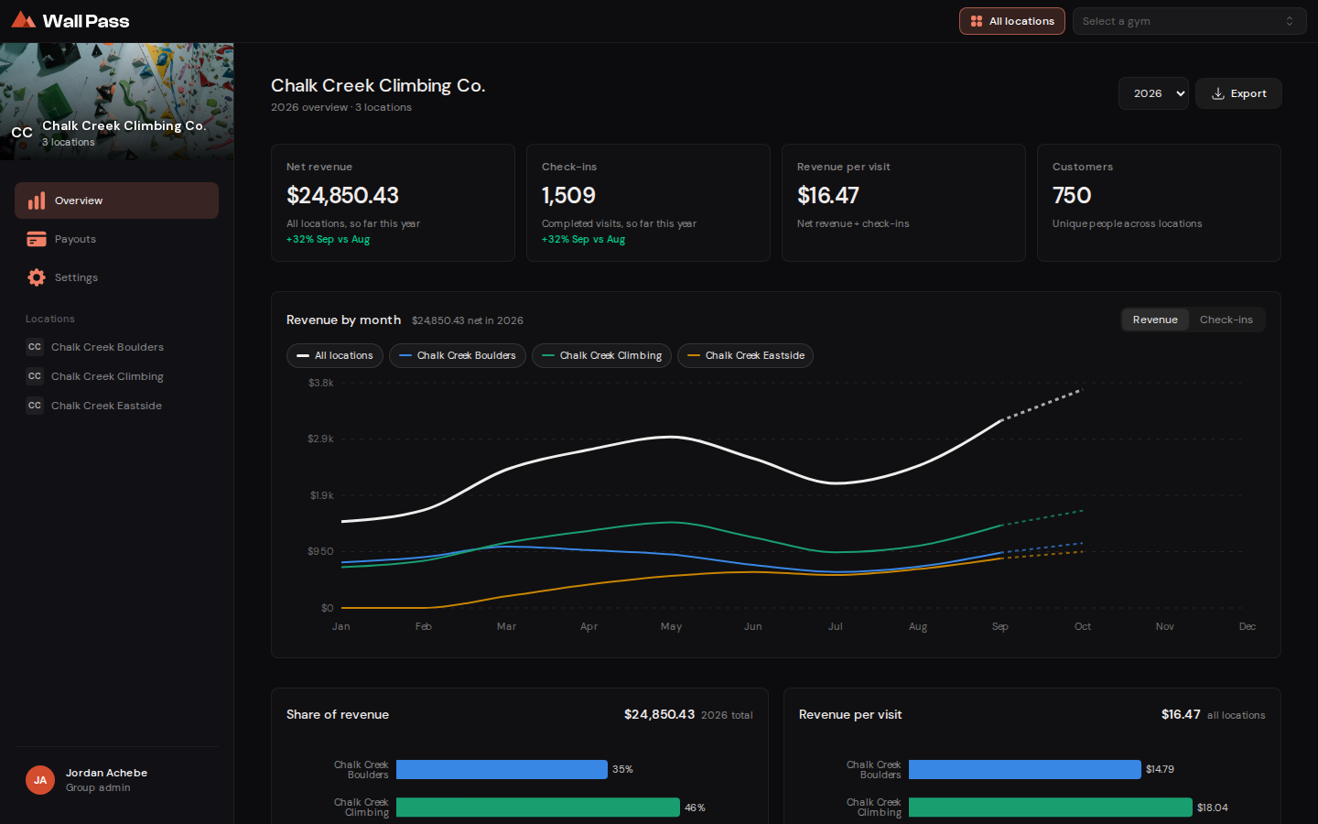The width and height of the screenshot is (1318, 824).
Task: Click the All locations button in top bar
Action: (x=1012, y=21)
